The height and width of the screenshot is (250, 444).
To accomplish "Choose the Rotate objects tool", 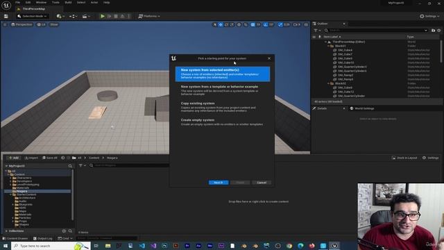I will click(226, 25).
